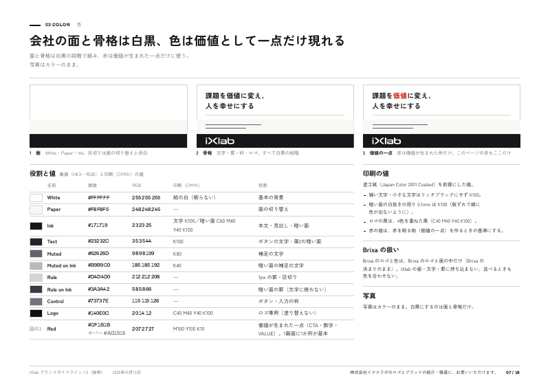Click the name cell Muted on Ink
550x389 pixels.
pyautogui.click(x=61, y=266)
